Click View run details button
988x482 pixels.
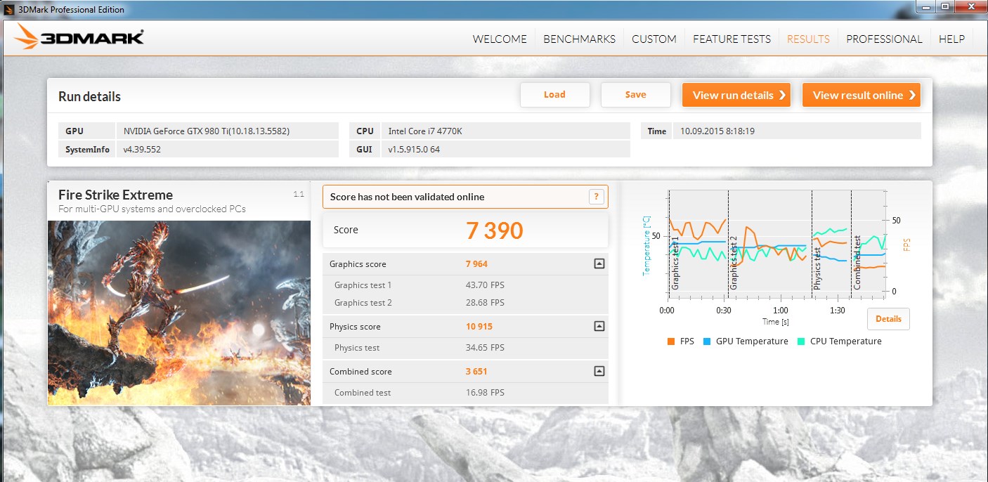pos(736,96)
